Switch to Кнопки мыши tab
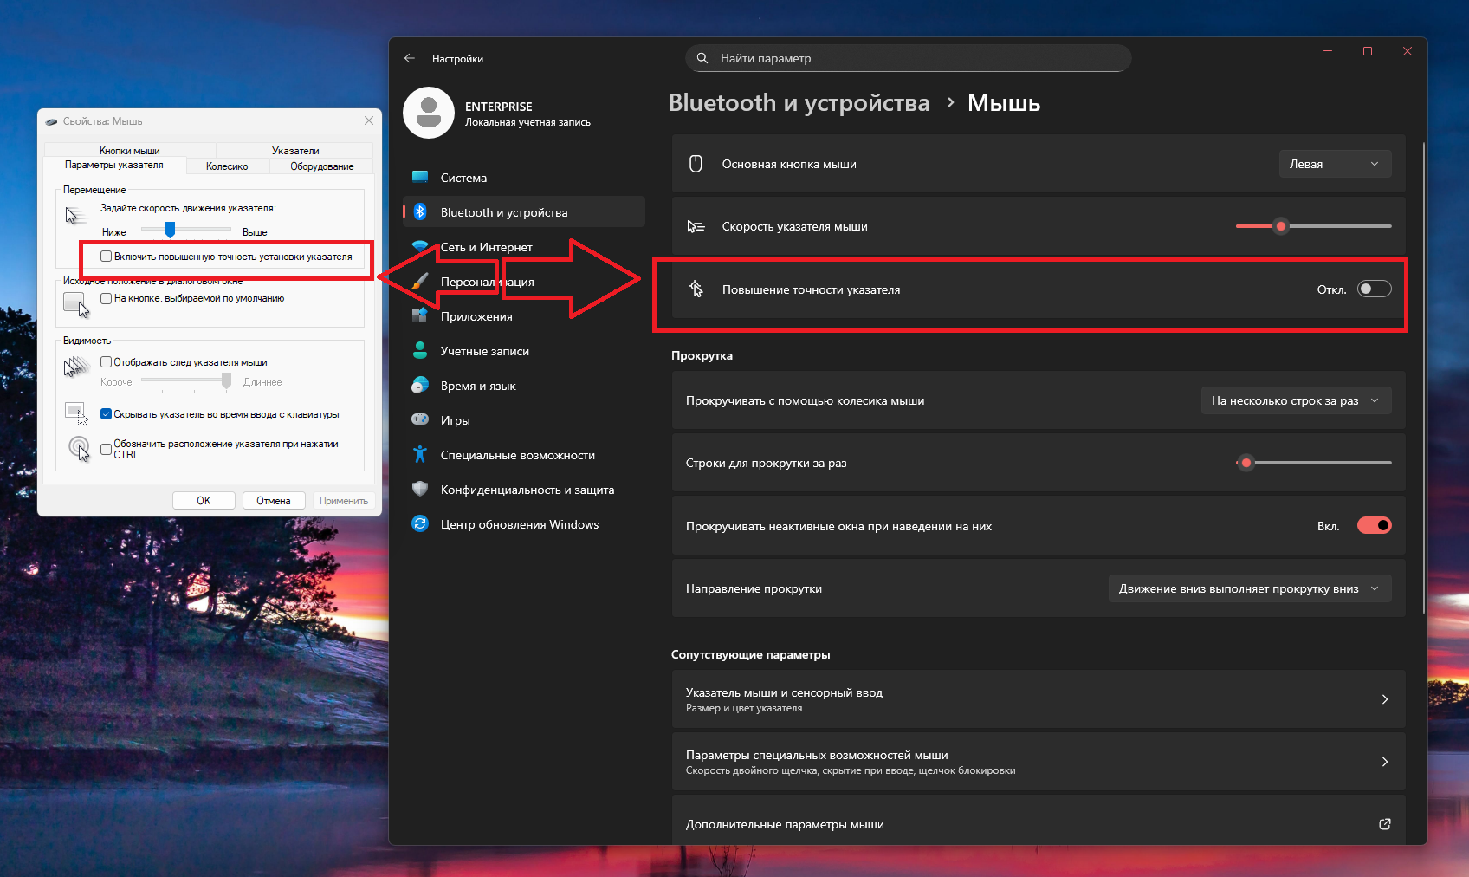1469x877 pixels. point(130,151)
